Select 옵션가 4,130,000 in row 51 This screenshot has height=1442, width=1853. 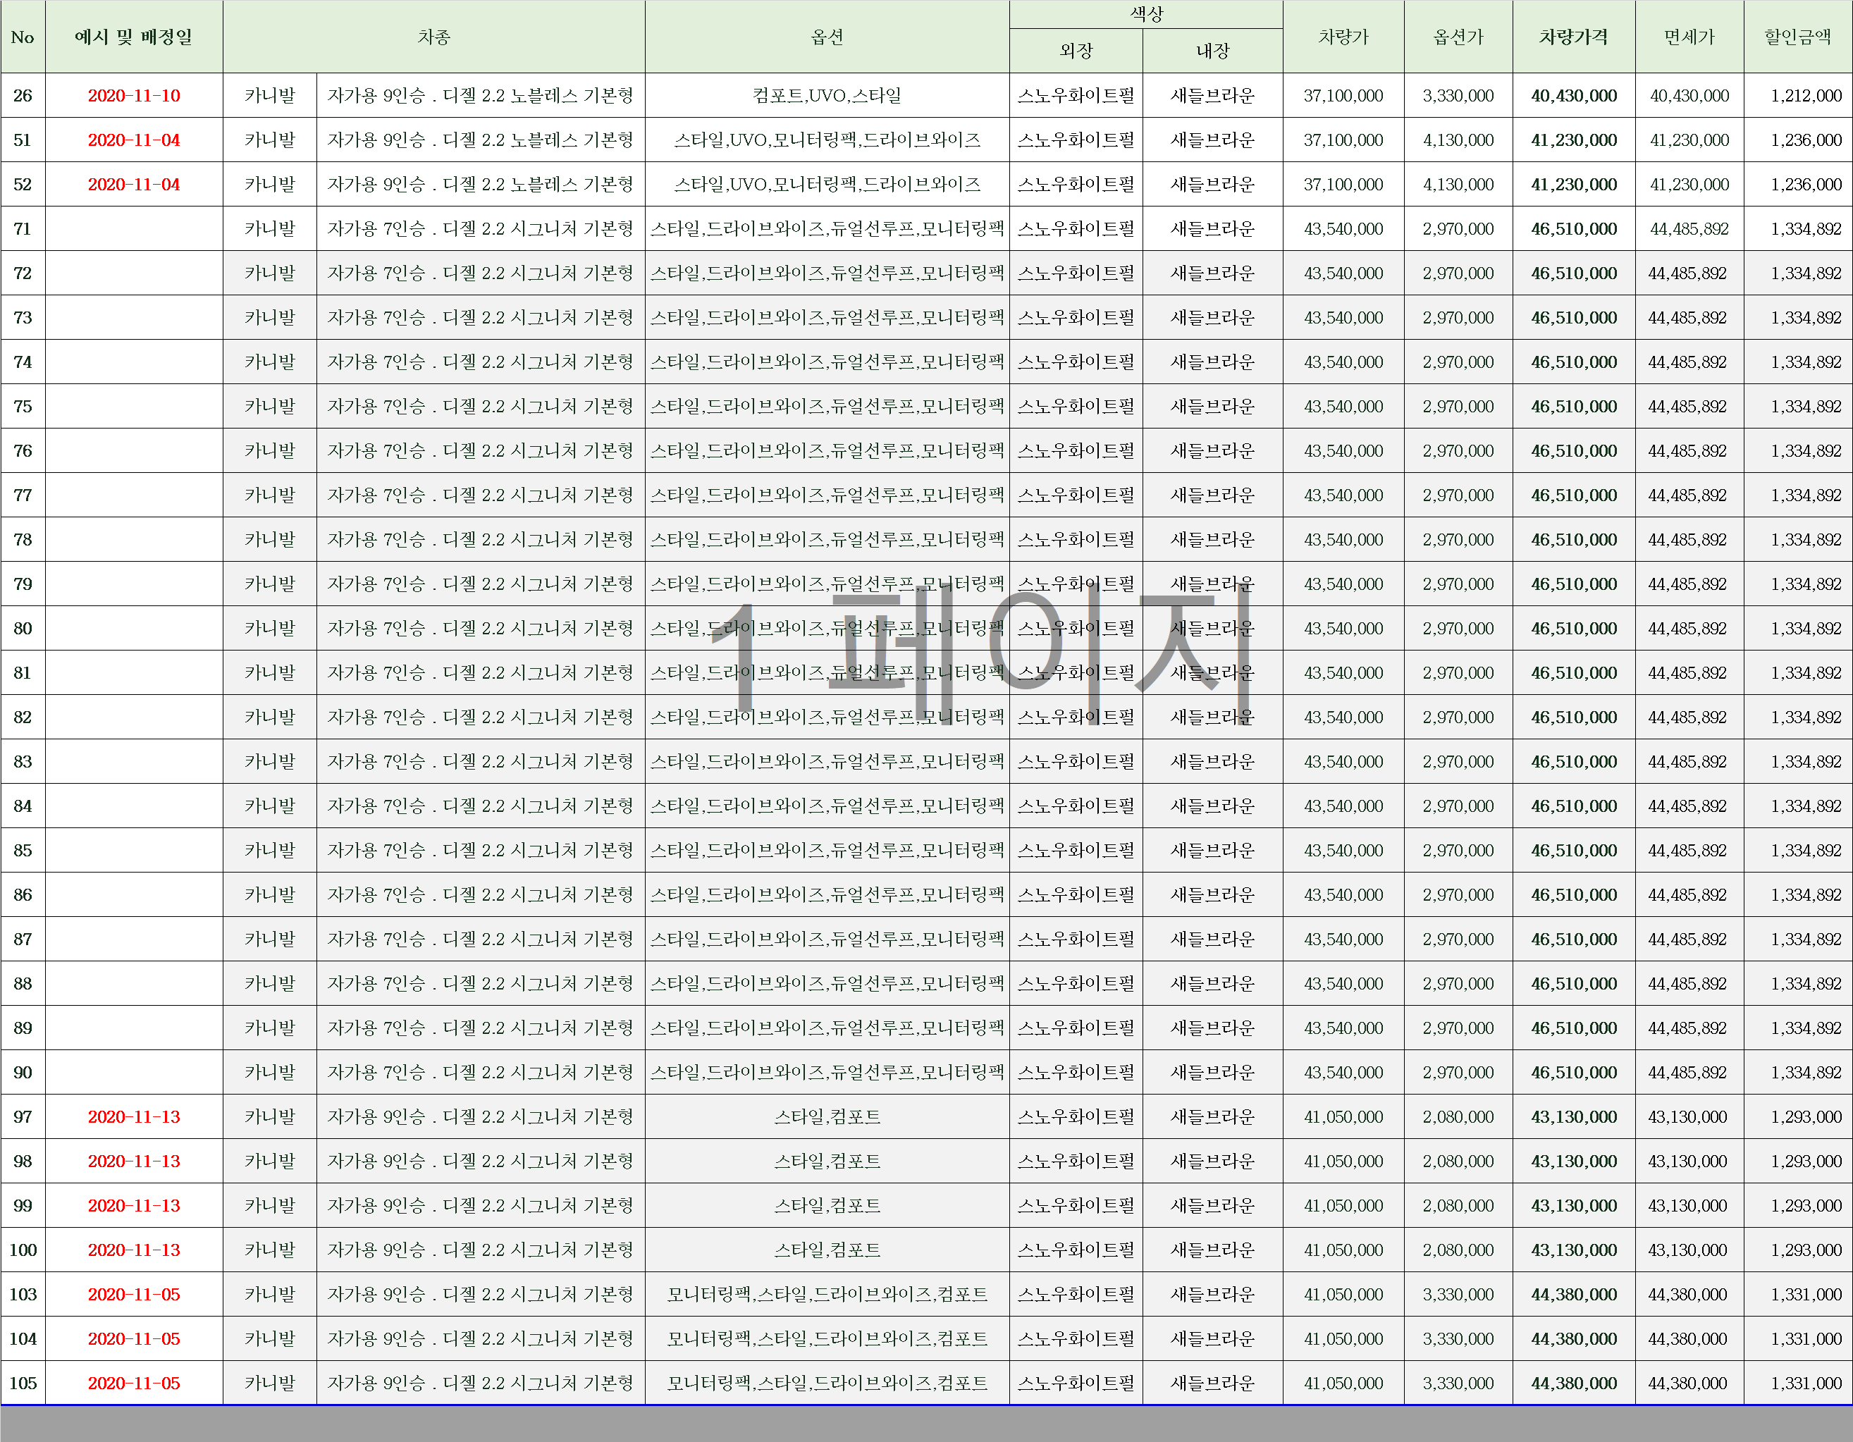tap(1458, 140)
